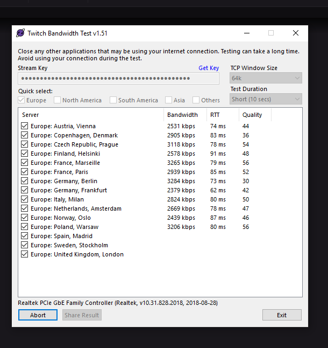Click the Share Result button
The image size is (328, 348).
coord(82,315)
